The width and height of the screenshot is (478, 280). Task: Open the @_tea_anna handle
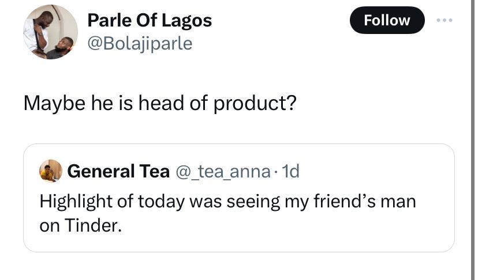pyautogui.click(x=223, y=171)
